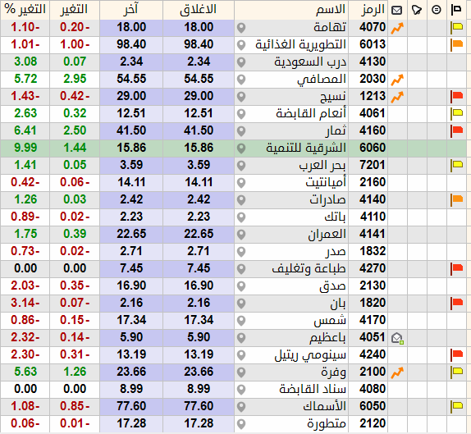471x434 pixels.
Task: Select the stock name أميانتيت
Action: 326,182
